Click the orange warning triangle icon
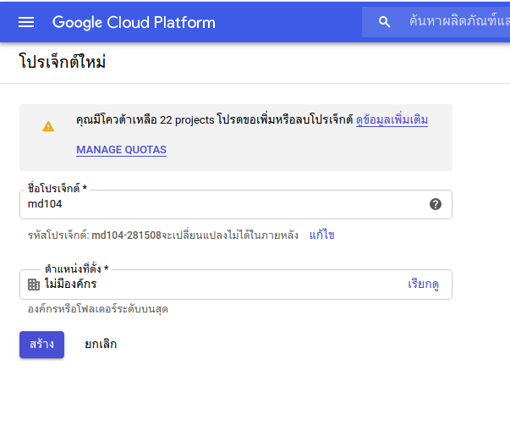The width and height of the screenshot is (510, 426). click(48, 126)
